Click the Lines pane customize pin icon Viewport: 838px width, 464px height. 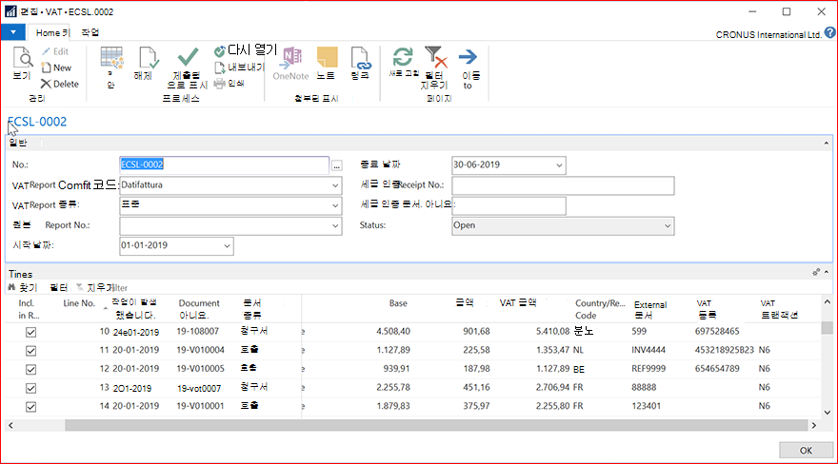point(816,273)
